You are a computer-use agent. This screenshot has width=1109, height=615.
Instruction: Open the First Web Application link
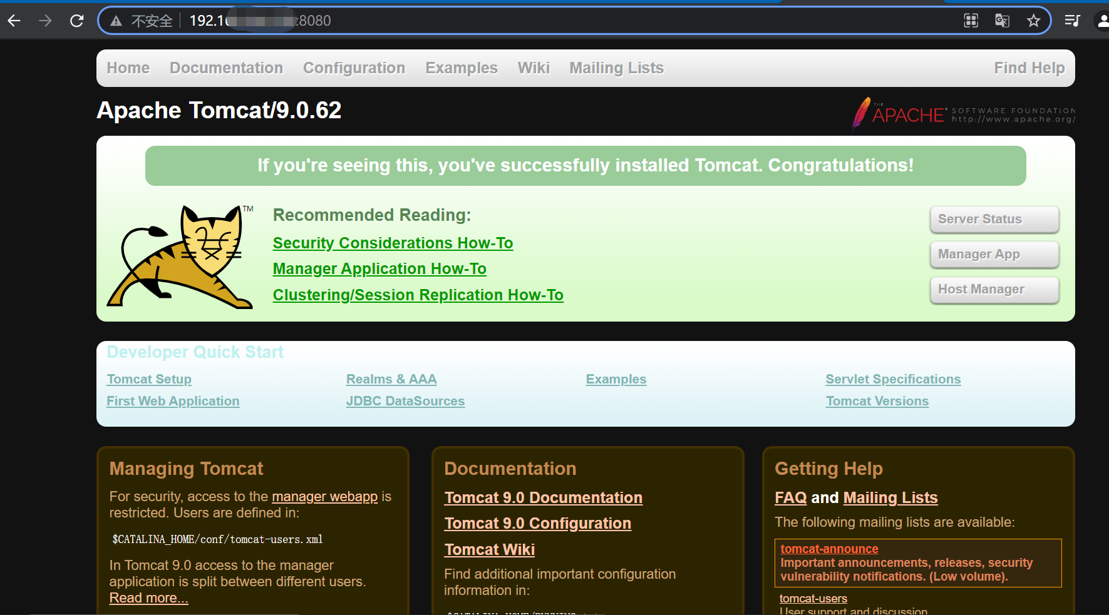click(x=173, y=401)
